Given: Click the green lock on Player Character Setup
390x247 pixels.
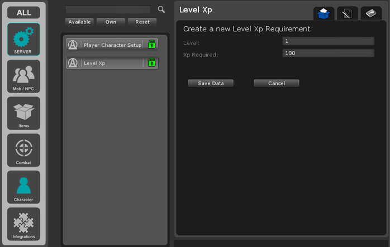Looking at the screenshot, I should click(151, 45).
